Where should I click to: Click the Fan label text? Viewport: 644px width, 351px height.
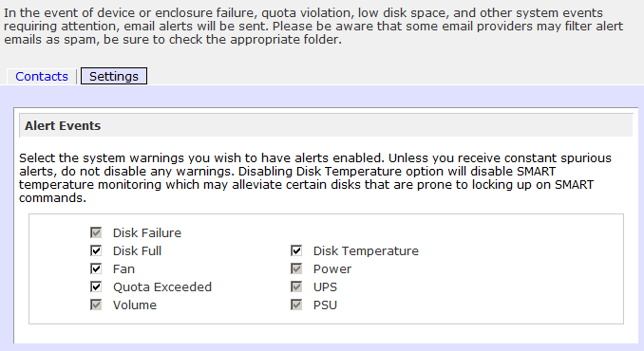tap(123, 269)
